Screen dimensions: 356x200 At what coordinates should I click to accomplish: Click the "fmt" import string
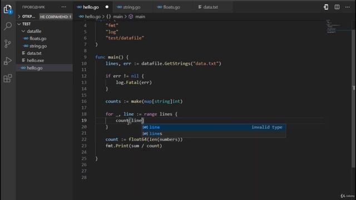(x=112, y=26)
